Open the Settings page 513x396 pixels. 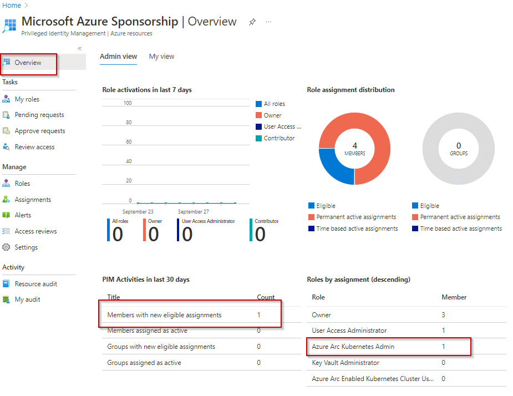click(26, 247)
